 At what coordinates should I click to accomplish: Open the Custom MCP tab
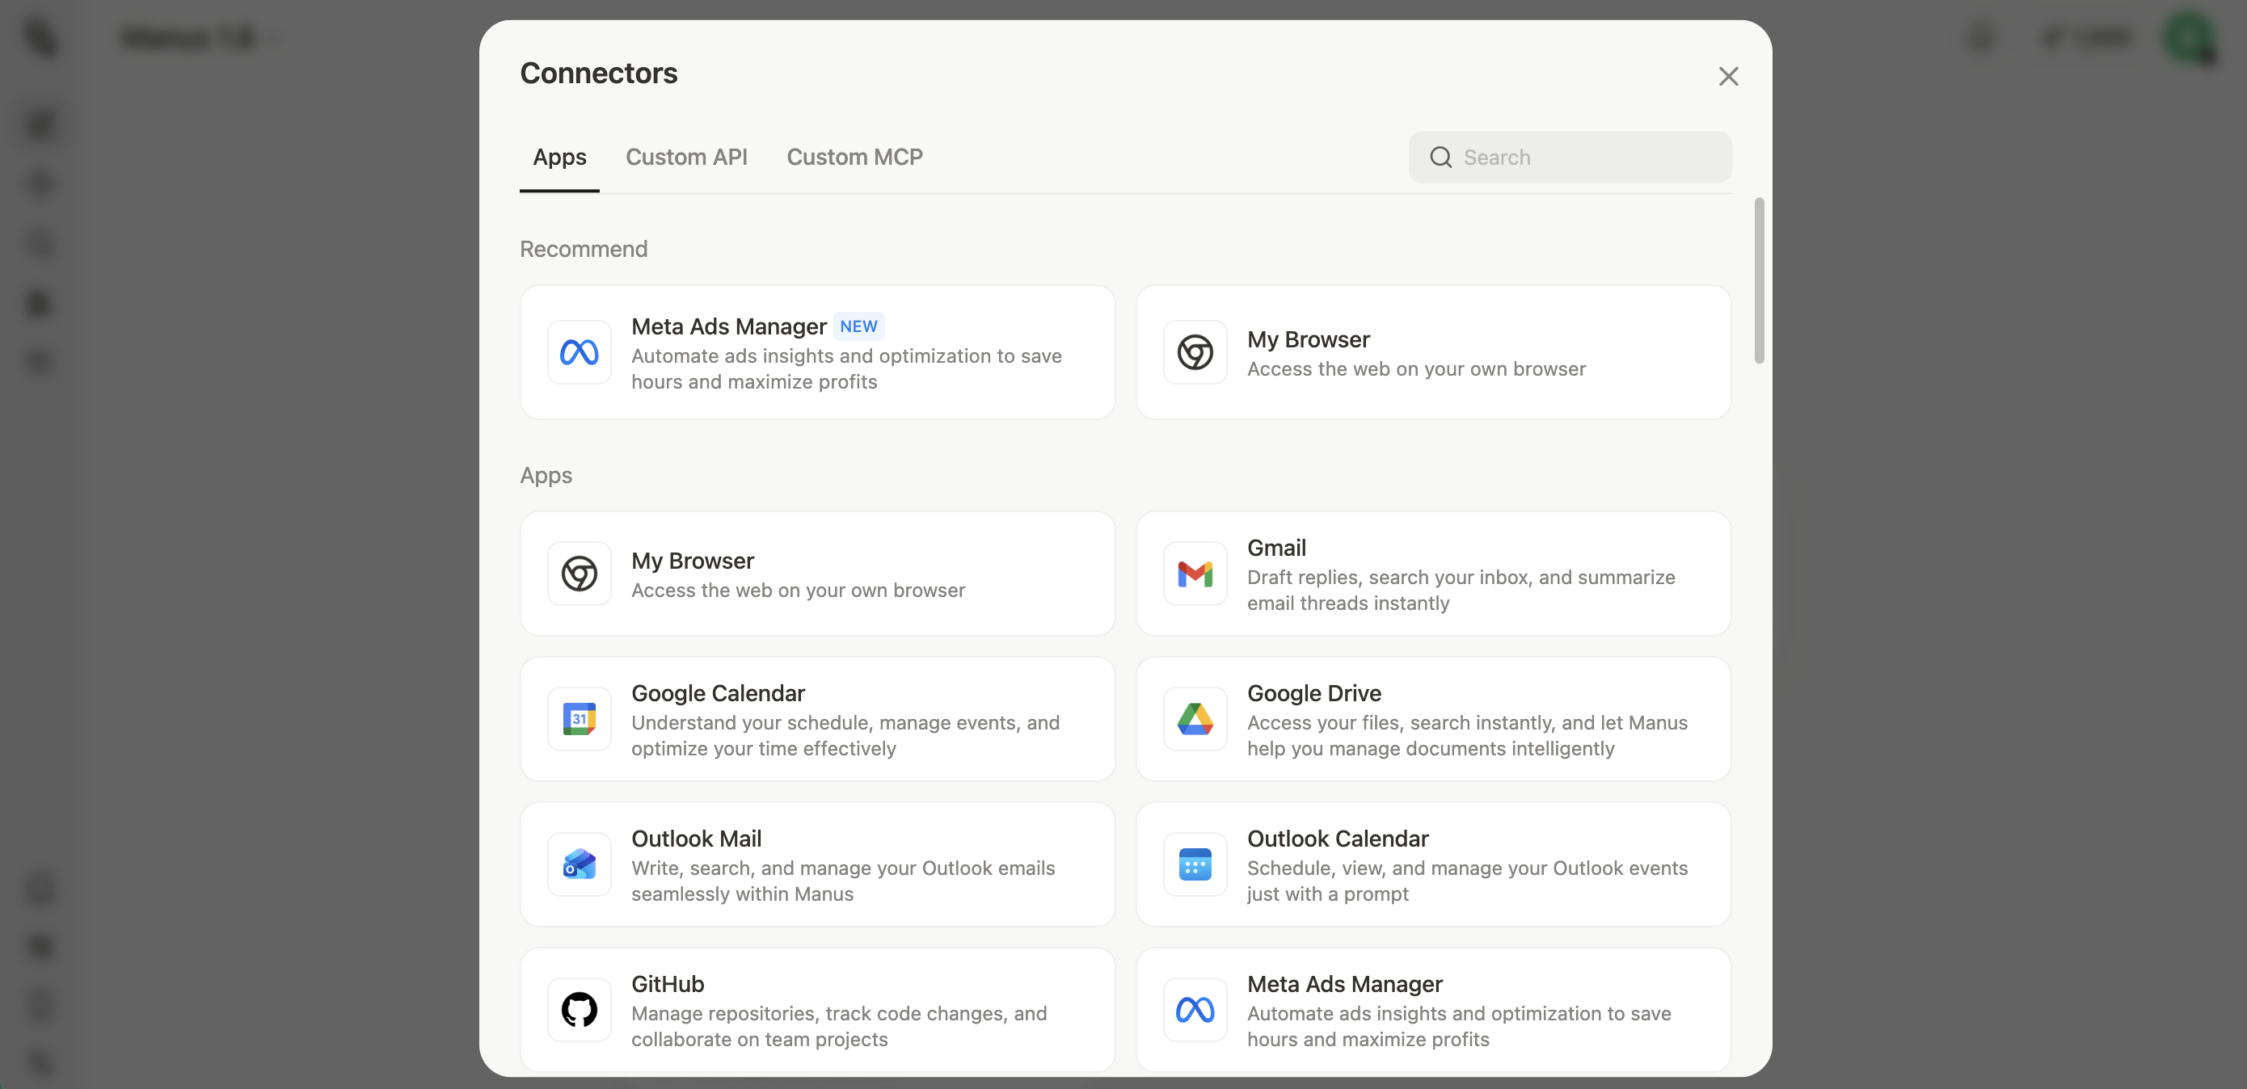(854, 157)
